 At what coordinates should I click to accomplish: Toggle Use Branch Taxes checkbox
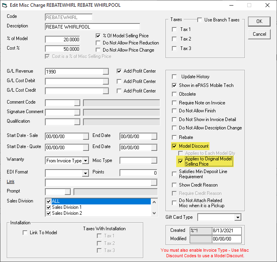pyautogui.click(x=200, y=20)
